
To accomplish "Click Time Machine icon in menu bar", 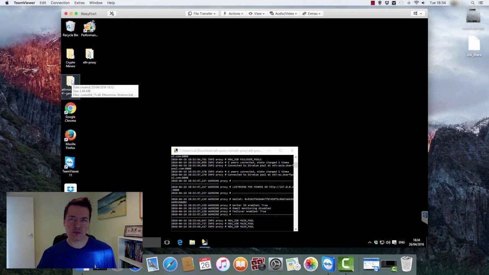I will pyautogui.click(x=402, y=3).
